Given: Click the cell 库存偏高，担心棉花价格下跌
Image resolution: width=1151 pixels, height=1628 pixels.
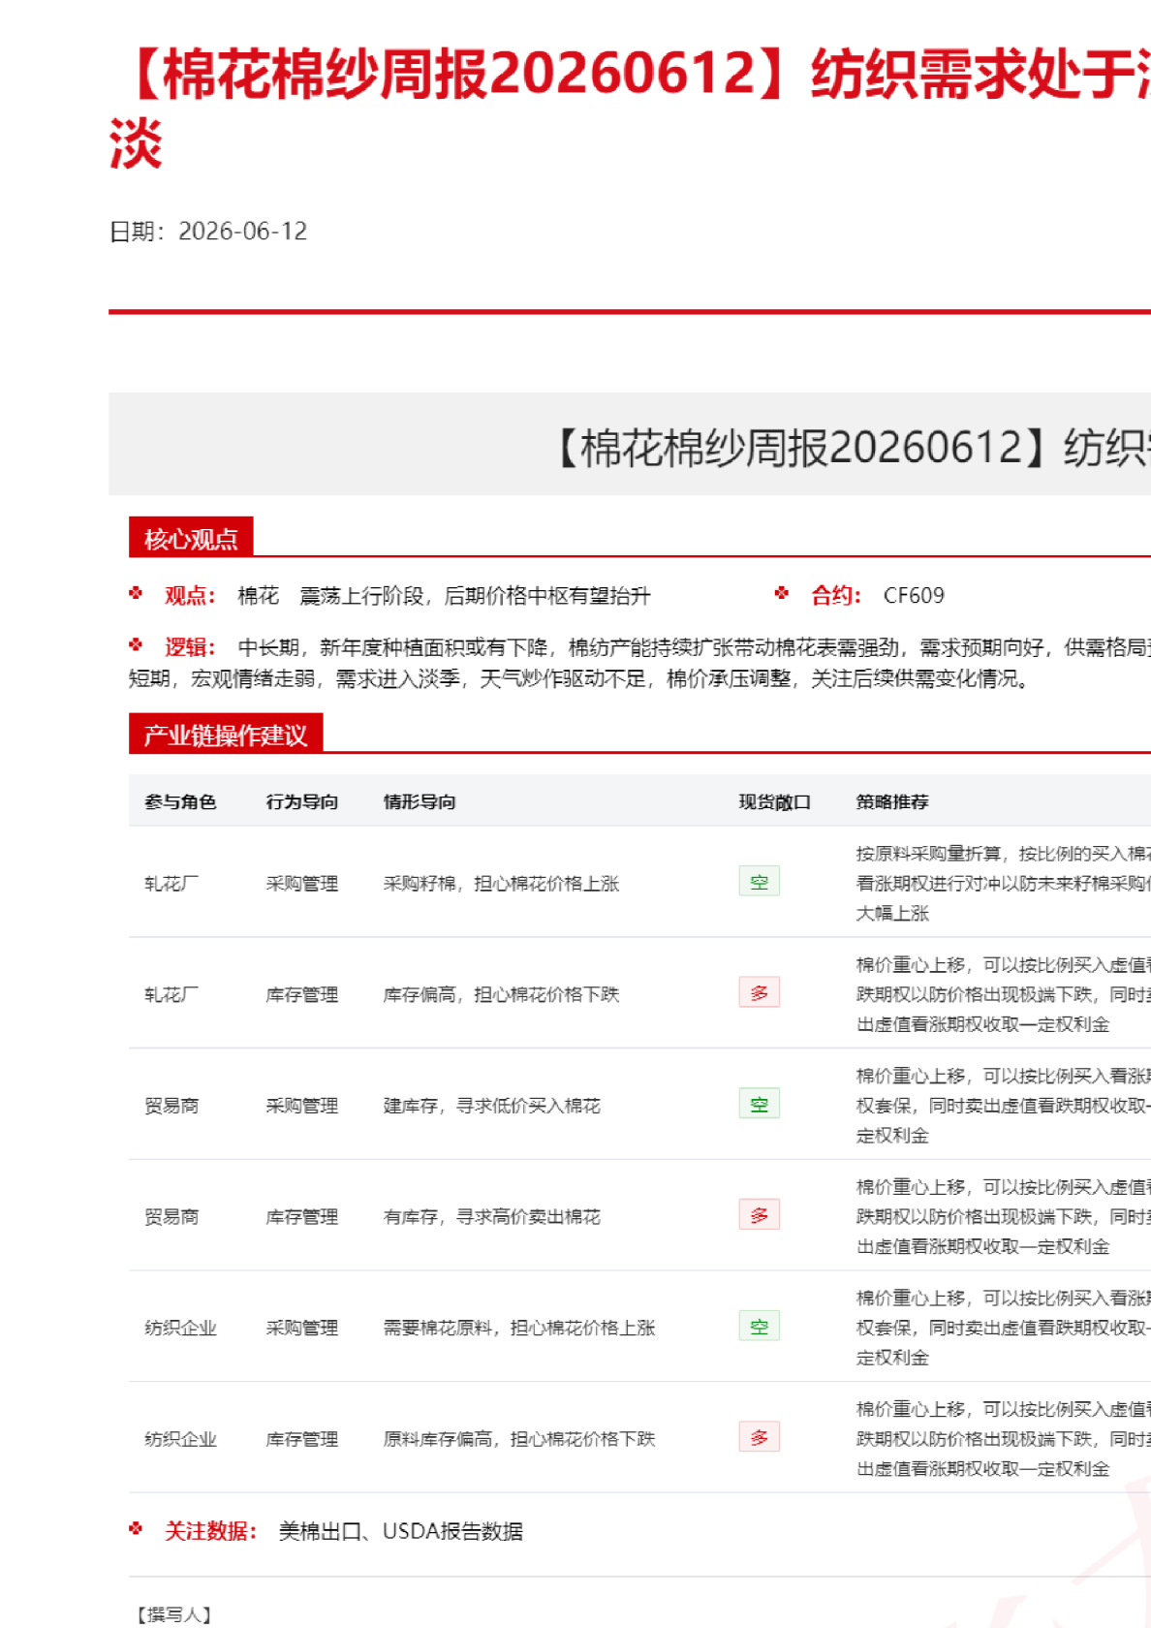Looking at the screenshot, I should coord(501,994).
